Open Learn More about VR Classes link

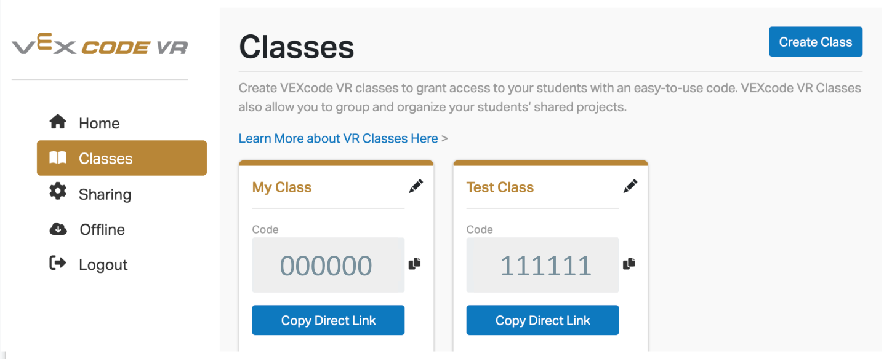coord(339,138)
